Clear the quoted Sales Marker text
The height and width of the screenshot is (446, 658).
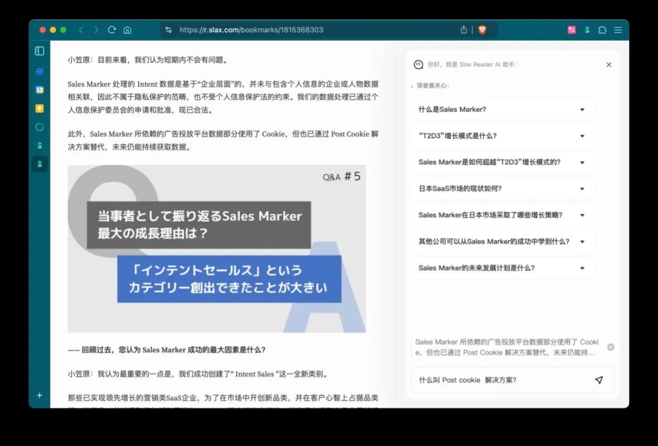[610, 347]
